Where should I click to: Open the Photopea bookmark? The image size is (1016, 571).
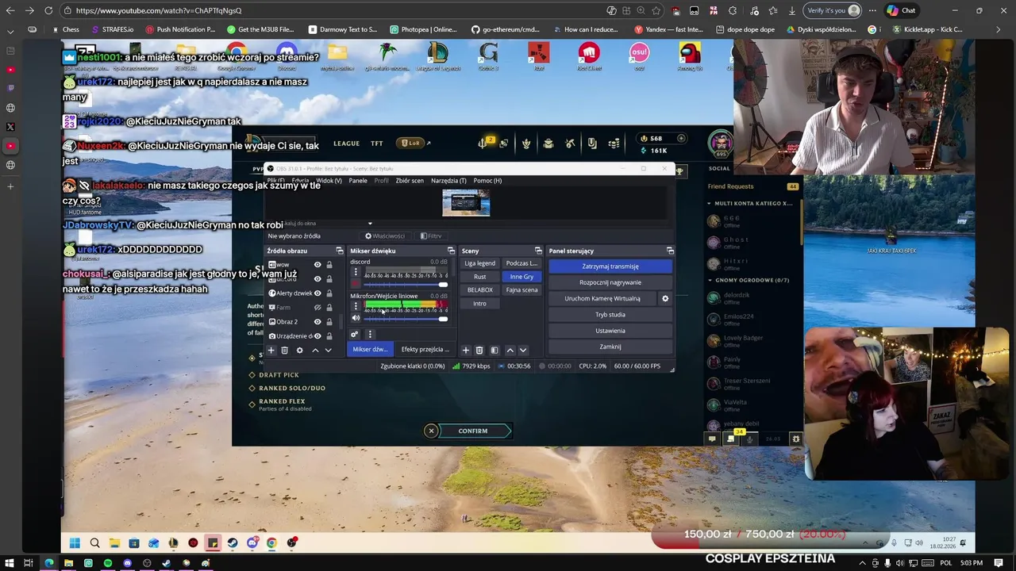click(x=423, y=29)
